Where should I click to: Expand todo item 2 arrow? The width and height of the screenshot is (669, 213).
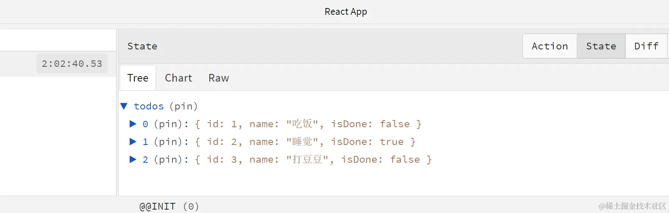(133, 159)
